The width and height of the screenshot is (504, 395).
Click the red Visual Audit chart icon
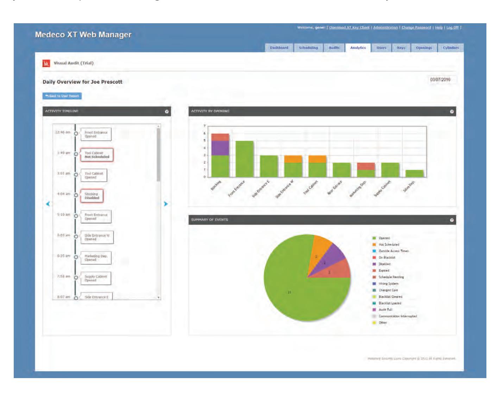tap(46, 63)
